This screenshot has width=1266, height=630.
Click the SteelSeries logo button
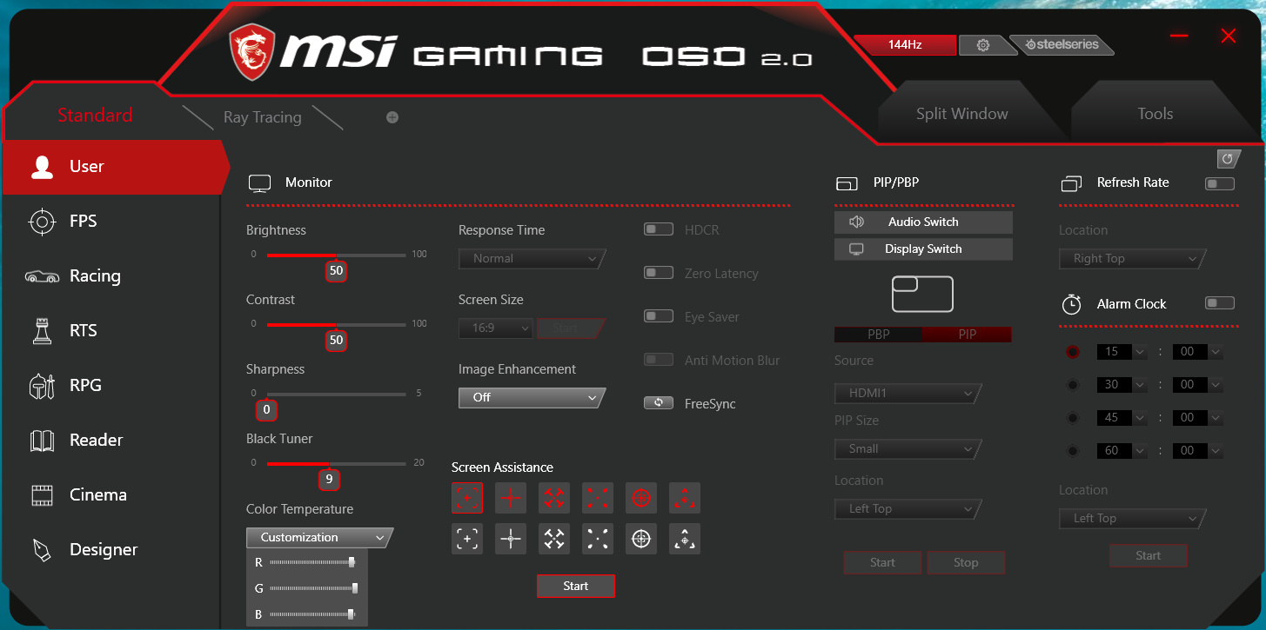point(1062,45)
